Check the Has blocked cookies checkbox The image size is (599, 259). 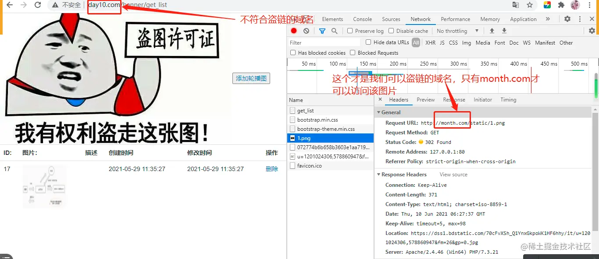293,52
